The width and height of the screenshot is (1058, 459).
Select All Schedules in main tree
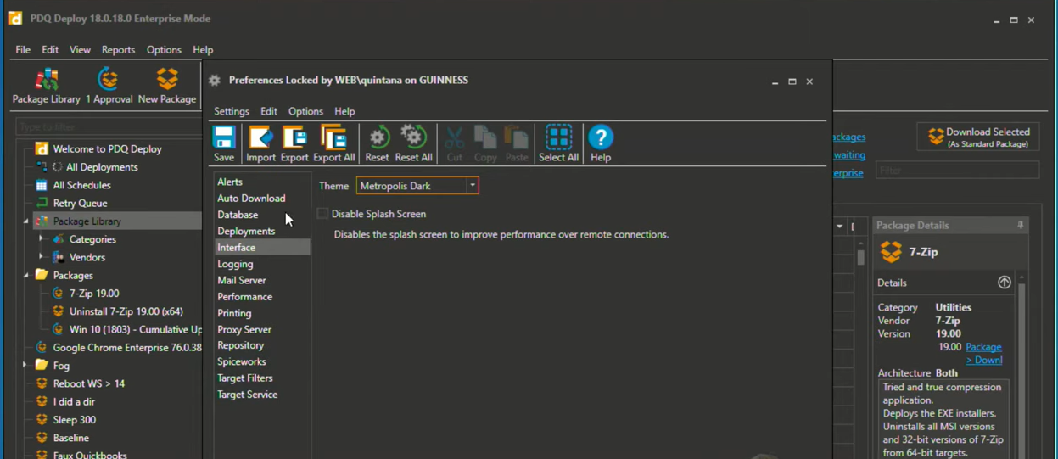[x=81, y=185]
